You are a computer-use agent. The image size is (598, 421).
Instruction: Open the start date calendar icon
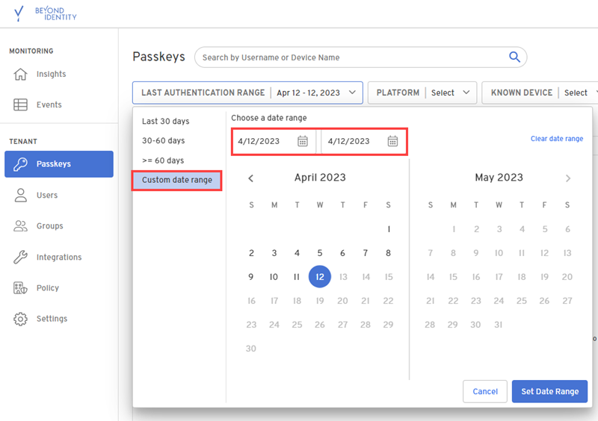coord(303,141)
